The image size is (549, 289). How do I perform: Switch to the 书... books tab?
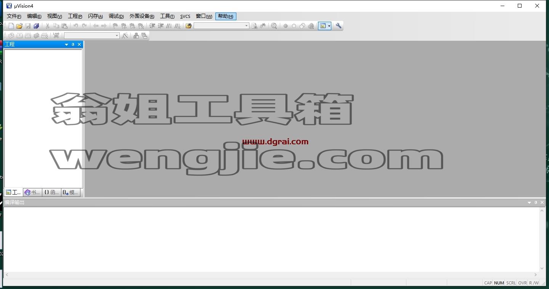pos(32,192)
